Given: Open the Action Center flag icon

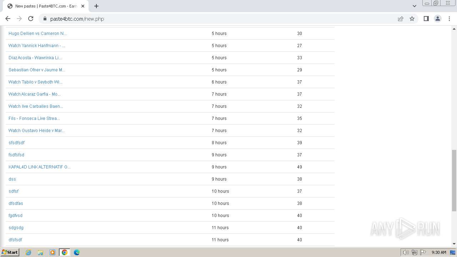Looking at the screenshot, I should click(423, 252).
